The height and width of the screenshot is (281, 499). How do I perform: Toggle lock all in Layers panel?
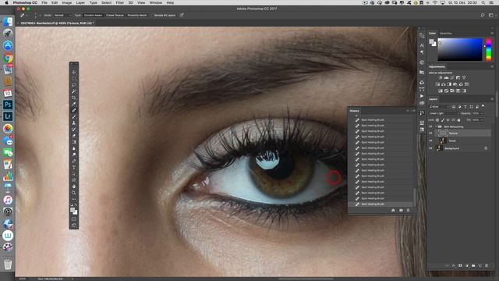[458, 120]
